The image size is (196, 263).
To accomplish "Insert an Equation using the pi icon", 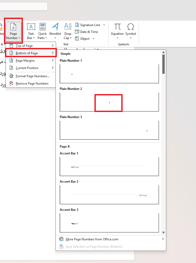I will point(117,27).
